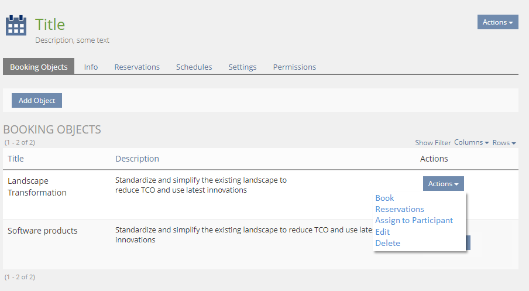The height and width of the screenshot is (291, 529).
Task: Open the top-right Actions dropdown
Action: 497,22
